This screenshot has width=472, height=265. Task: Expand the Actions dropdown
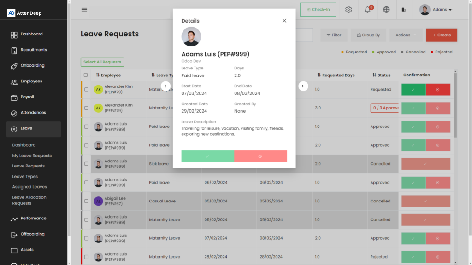click(x=406, y=35)
